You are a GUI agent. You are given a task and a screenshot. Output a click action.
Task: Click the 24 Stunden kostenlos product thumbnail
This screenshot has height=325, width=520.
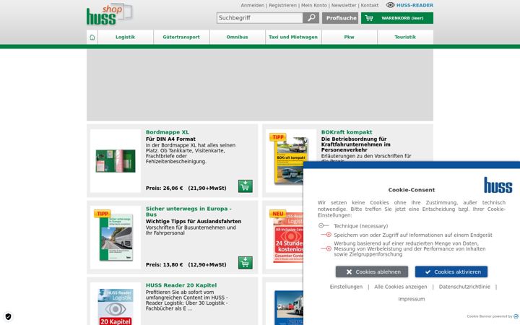coord(288,238)
